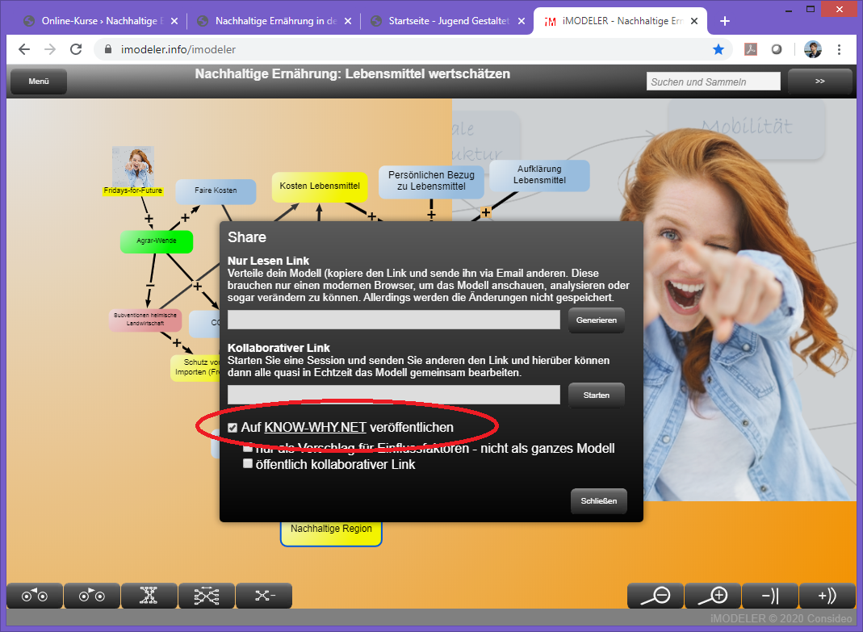Zoom out with the magnifier minus icon

[656, 596]
